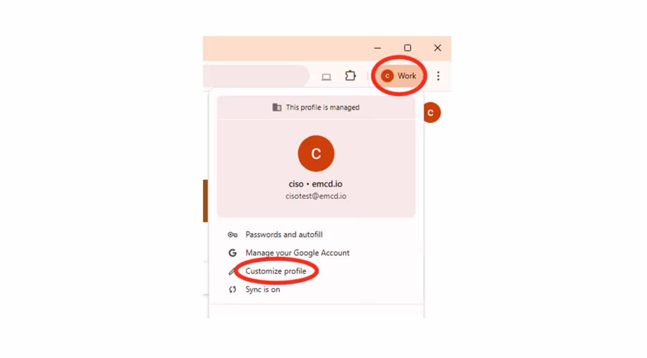Image resolution: width=647 pixels, height=358 pixels.
Task: Click the sync arrows icon
Action: pyautogui.click(x=232, y=290)
